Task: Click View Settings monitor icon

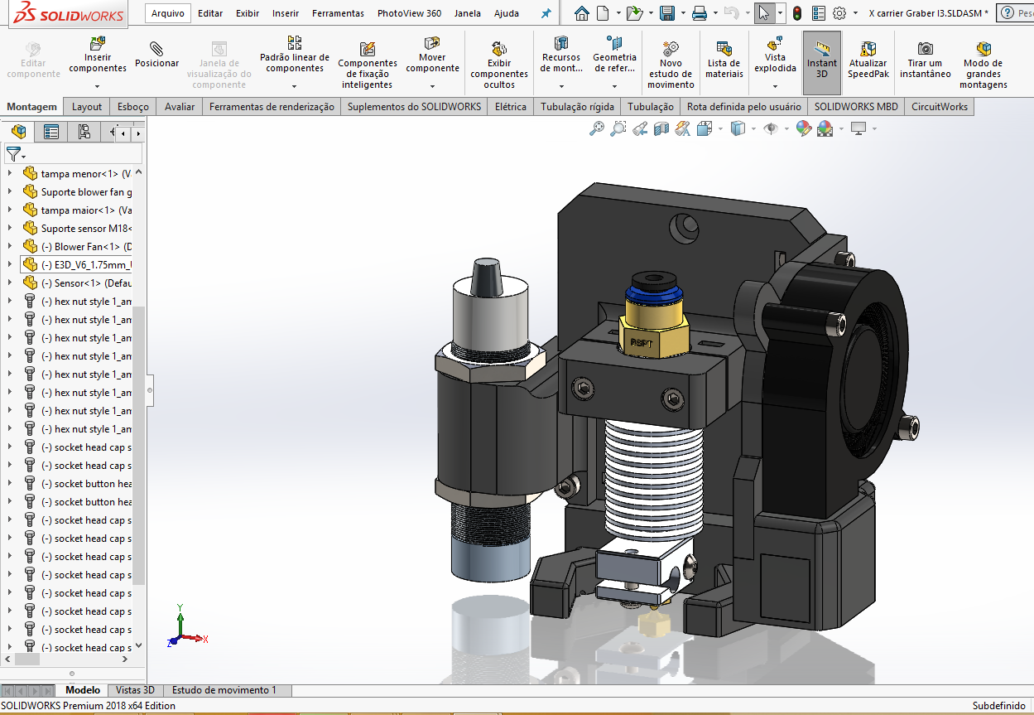Action: click(858, 128)
